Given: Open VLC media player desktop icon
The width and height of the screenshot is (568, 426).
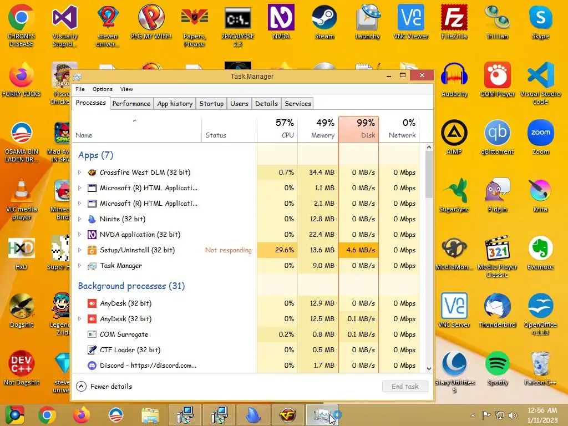Looking at the screenshot, I should click(22, 199).
